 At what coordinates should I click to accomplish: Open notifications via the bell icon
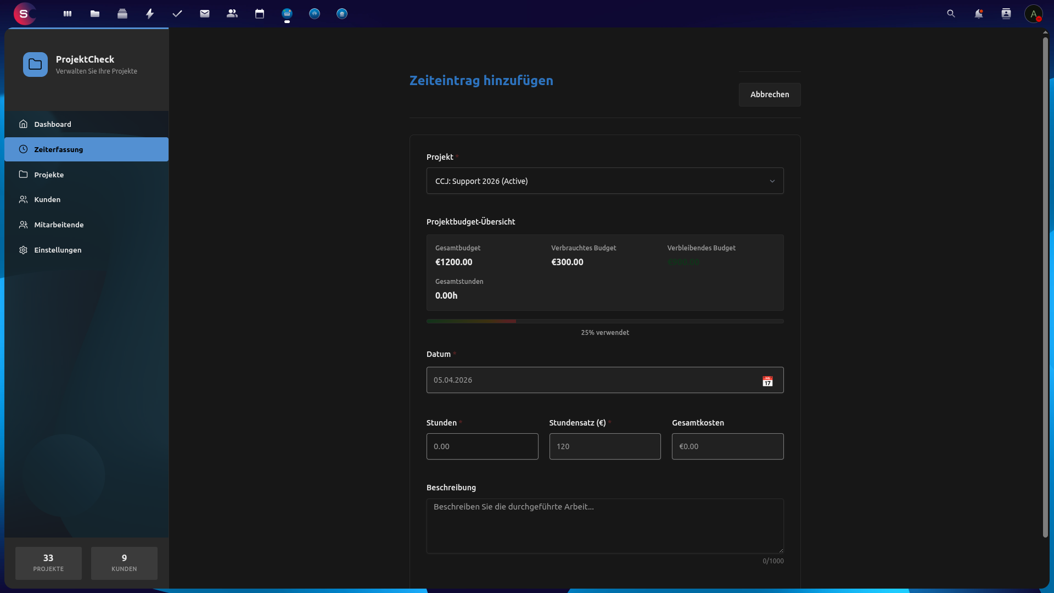(x=979, y=14)
